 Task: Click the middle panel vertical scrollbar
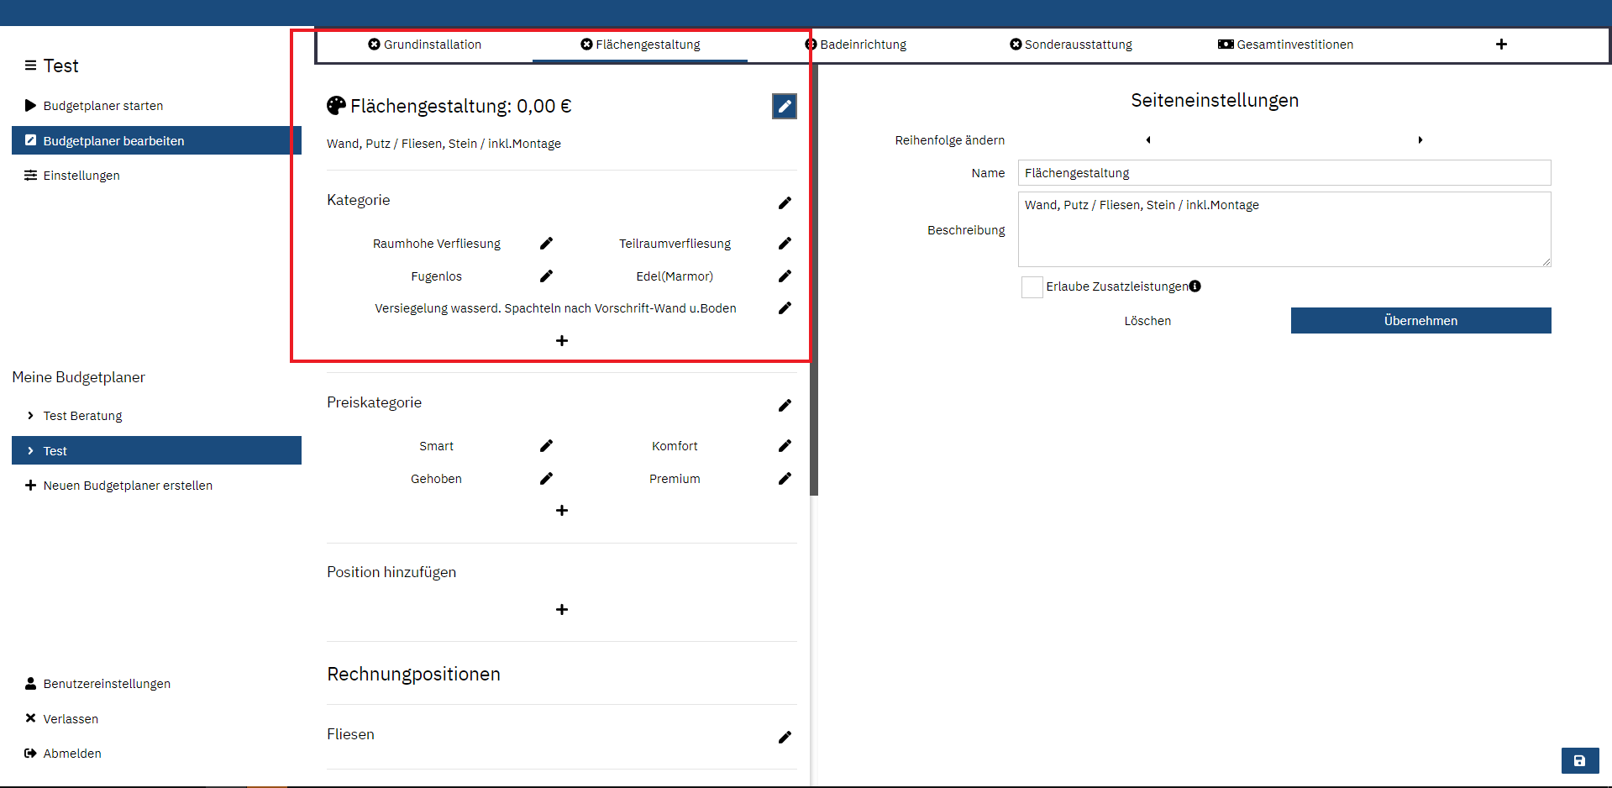click(814, 279)
